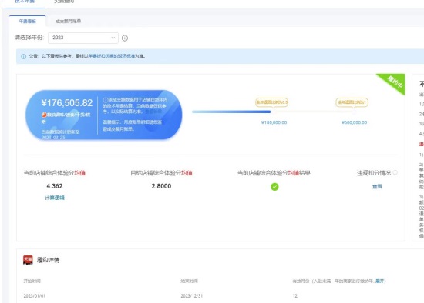Viewport: 424px width, 303px height.
Task: Click the green checkmark result icon
Action: click(x=274, y=187)
